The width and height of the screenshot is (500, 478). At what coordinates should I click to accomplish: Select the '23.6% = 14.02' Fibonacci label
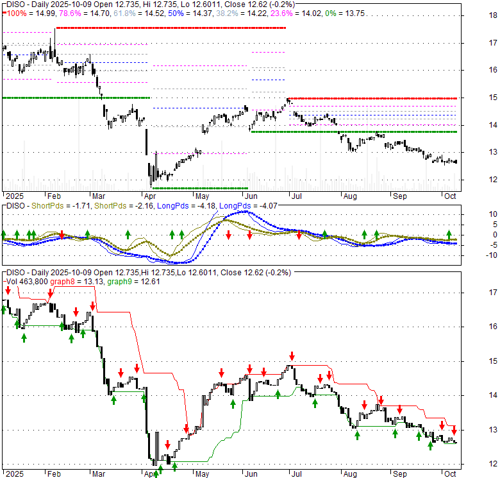(296, 13)
